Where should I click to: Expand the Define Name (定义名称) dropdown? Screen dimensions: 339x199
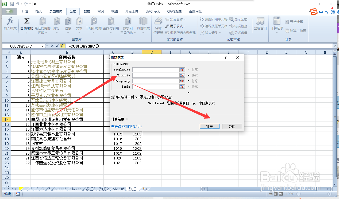point(185,19)
